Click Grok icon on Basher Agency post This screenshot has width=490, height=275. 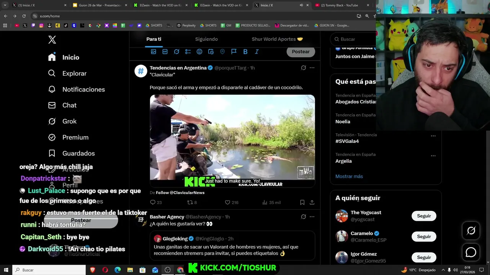click(304, 217)
